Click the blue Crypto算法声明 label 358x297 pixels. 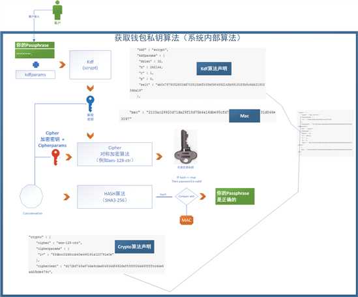(134, 247)
